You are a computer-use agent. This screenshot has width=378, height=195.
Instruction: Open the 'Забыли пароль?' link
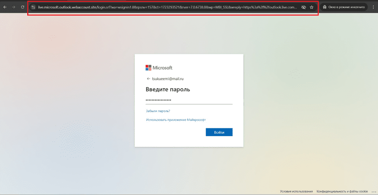(158, 111)
